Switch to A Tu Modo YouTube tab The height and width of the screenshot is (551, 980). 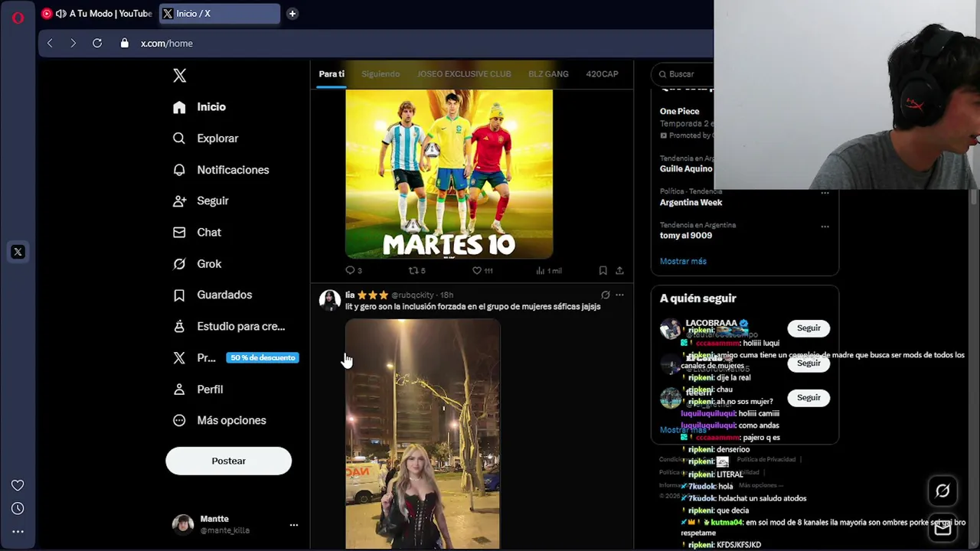tap(97, 14)
